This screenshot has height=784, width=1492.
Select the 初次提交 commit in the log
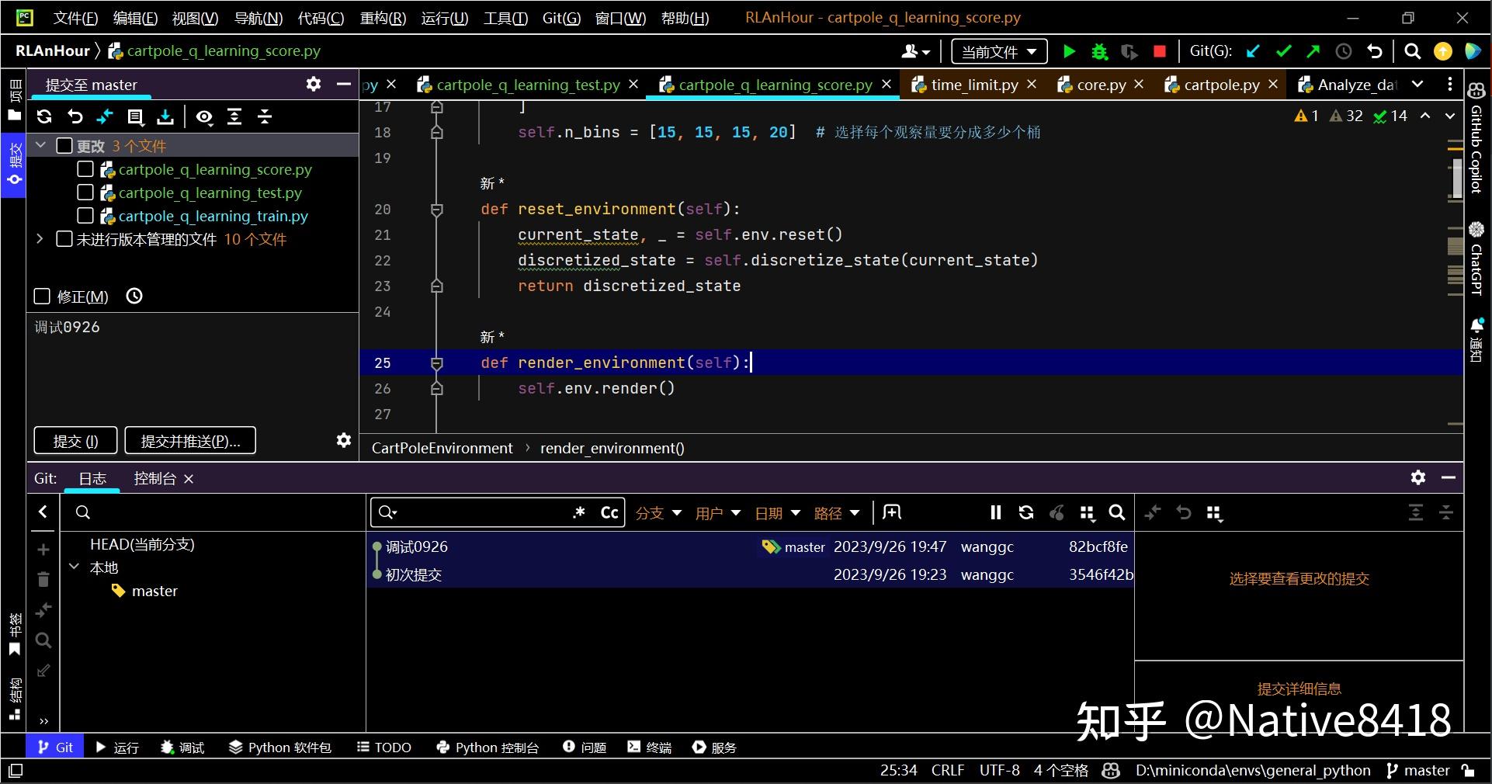click(414, 574)
